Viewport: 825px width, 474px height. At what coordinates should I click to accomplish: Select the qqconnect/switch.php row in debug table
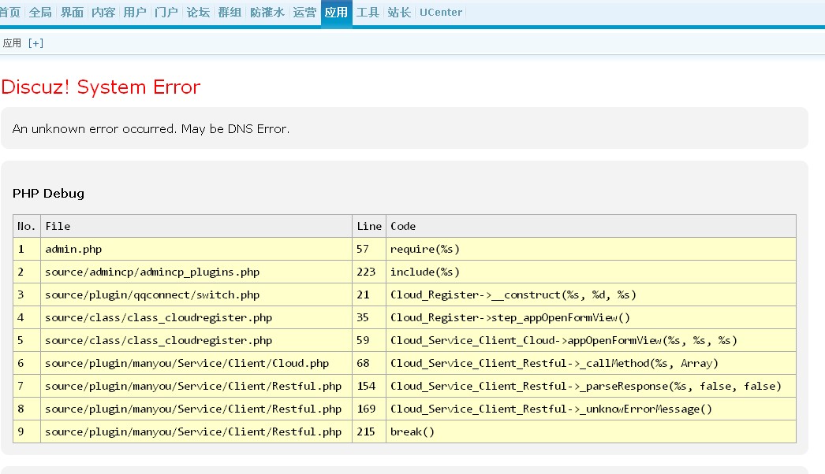click(152, 294)
